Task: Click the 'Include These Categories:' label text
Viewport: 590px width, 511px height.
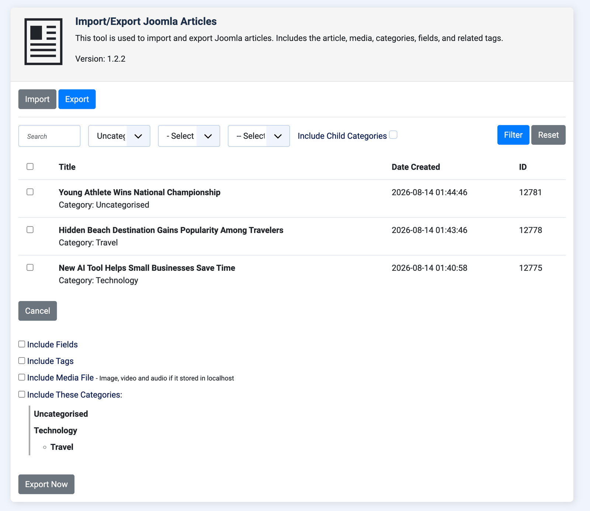Action: 74,395
